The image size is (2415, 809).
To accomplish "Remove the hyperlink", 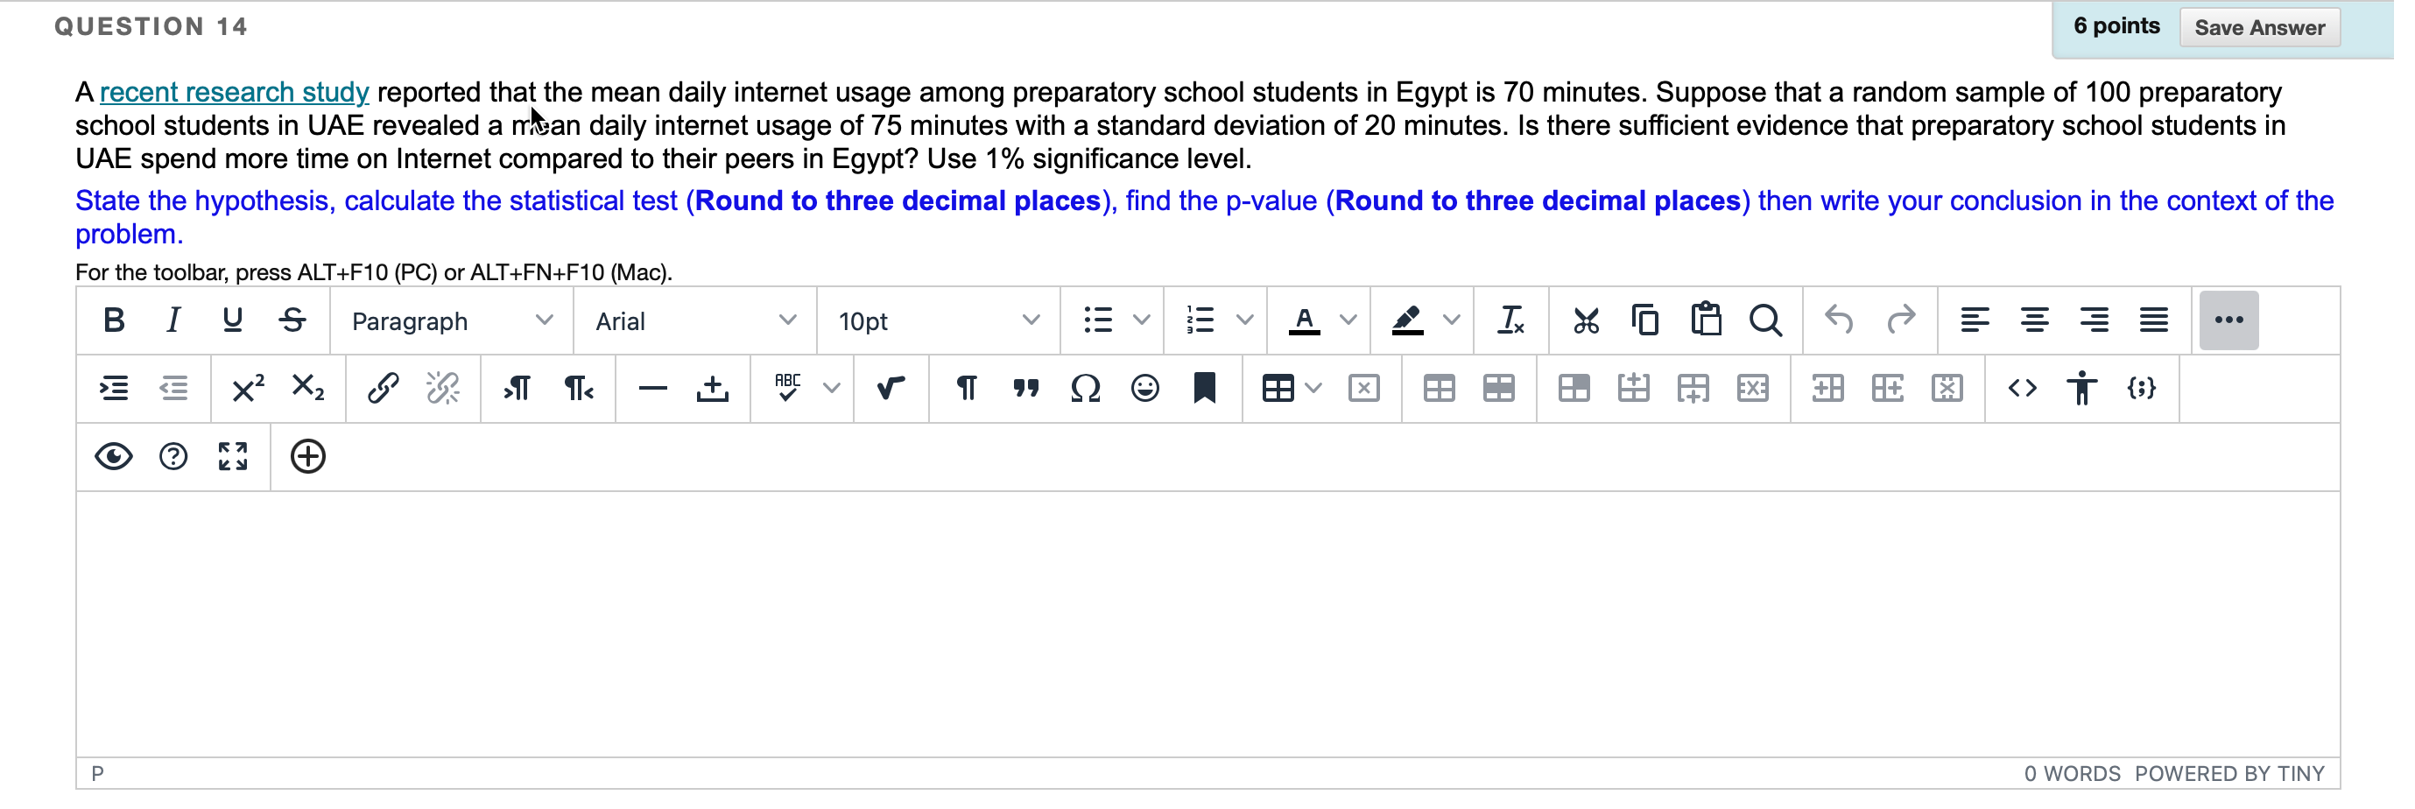I will point(442,388).
